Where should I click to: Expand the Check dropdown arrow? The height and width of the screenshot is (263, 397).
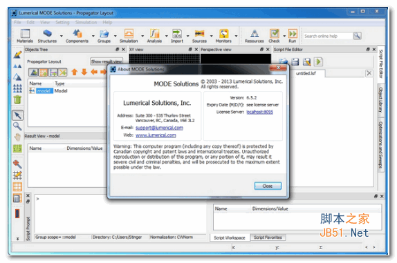284,36
